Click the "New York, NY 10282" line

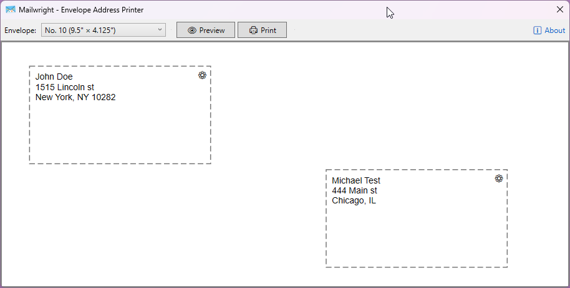75,97
